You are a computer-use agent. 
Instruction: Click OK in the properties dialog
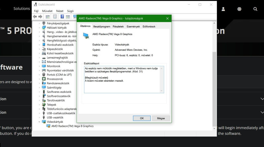[x=142, y=118]
